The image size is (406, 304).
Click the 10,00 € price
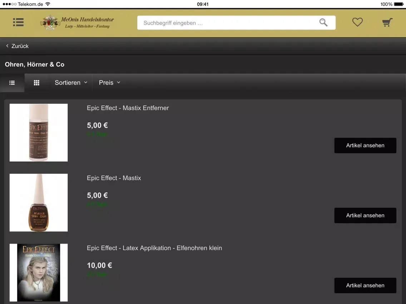(99, 265)
